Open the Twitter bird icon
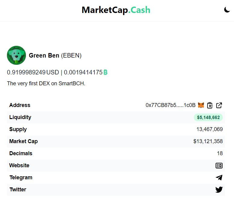 (x=219, y=190)
